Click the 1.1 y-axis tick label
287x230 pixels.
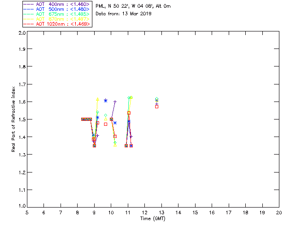22,190
